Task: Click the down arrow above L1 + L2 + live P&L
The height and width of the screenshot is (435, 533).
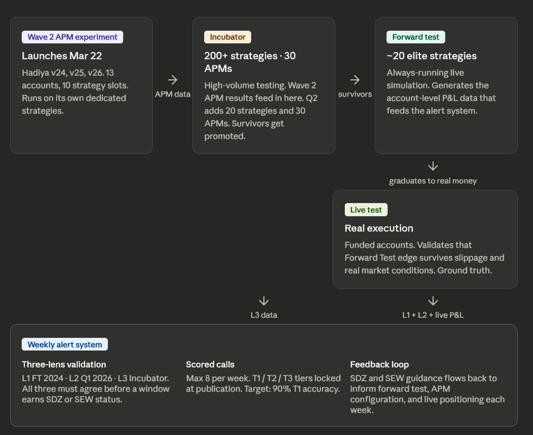Action: tap(433, 301)
